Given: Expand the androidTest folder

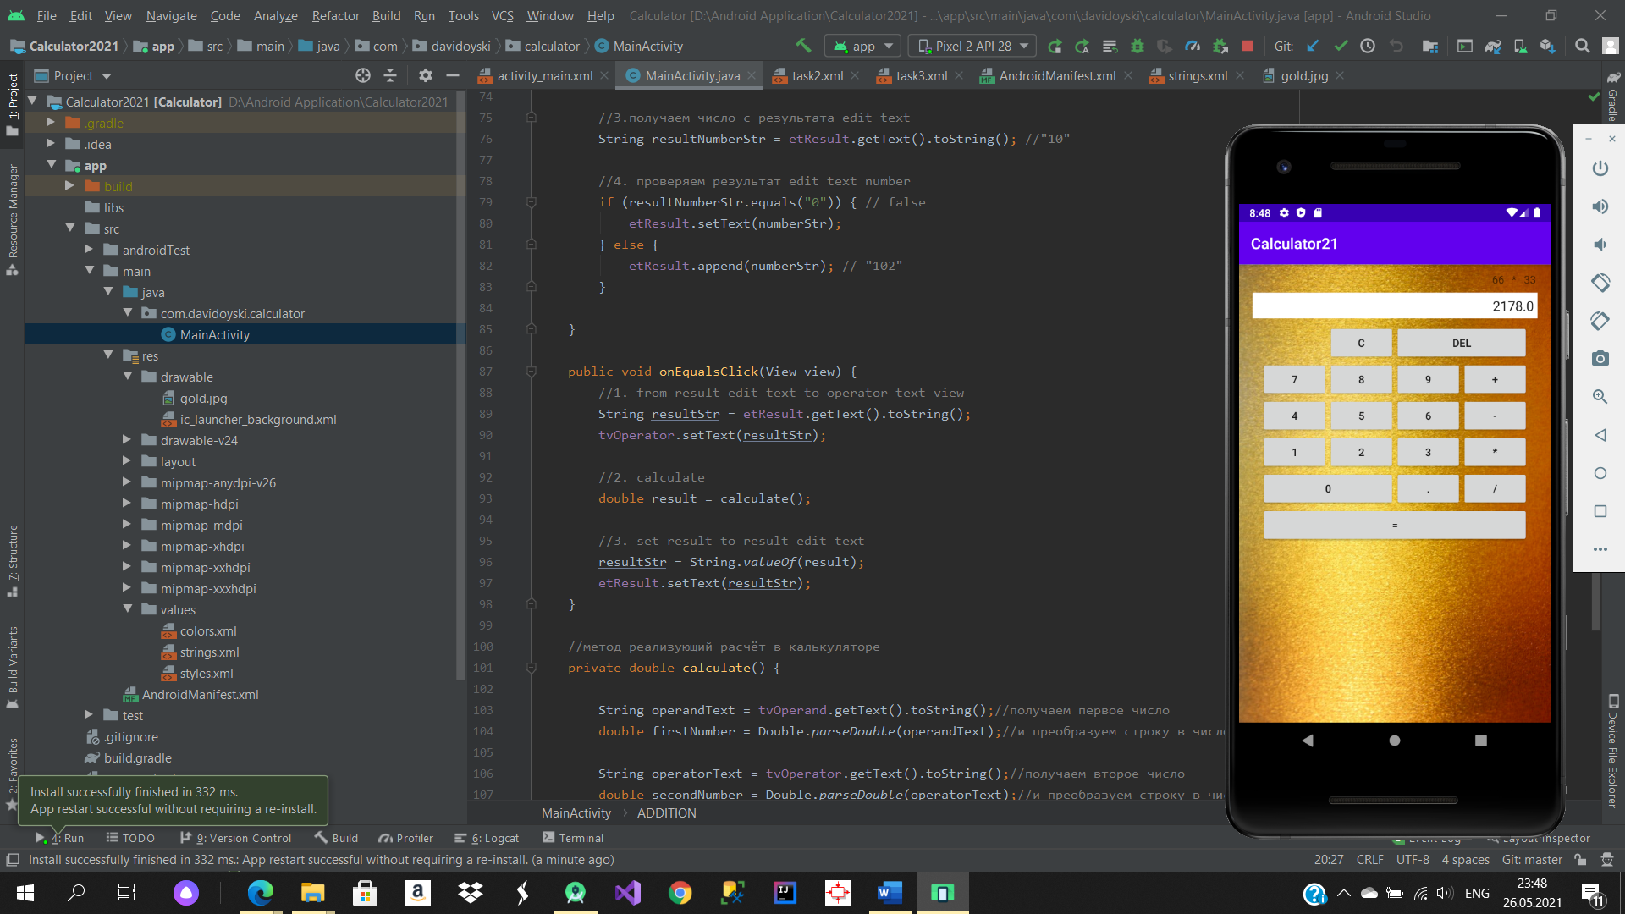Looking at the screenshot, I should click(x=89, y=250).
